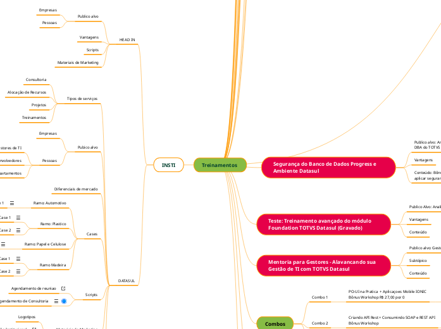Select Diferenciais de mercado topic
This screenshot has width=441, height=329.
coord(76,189)
